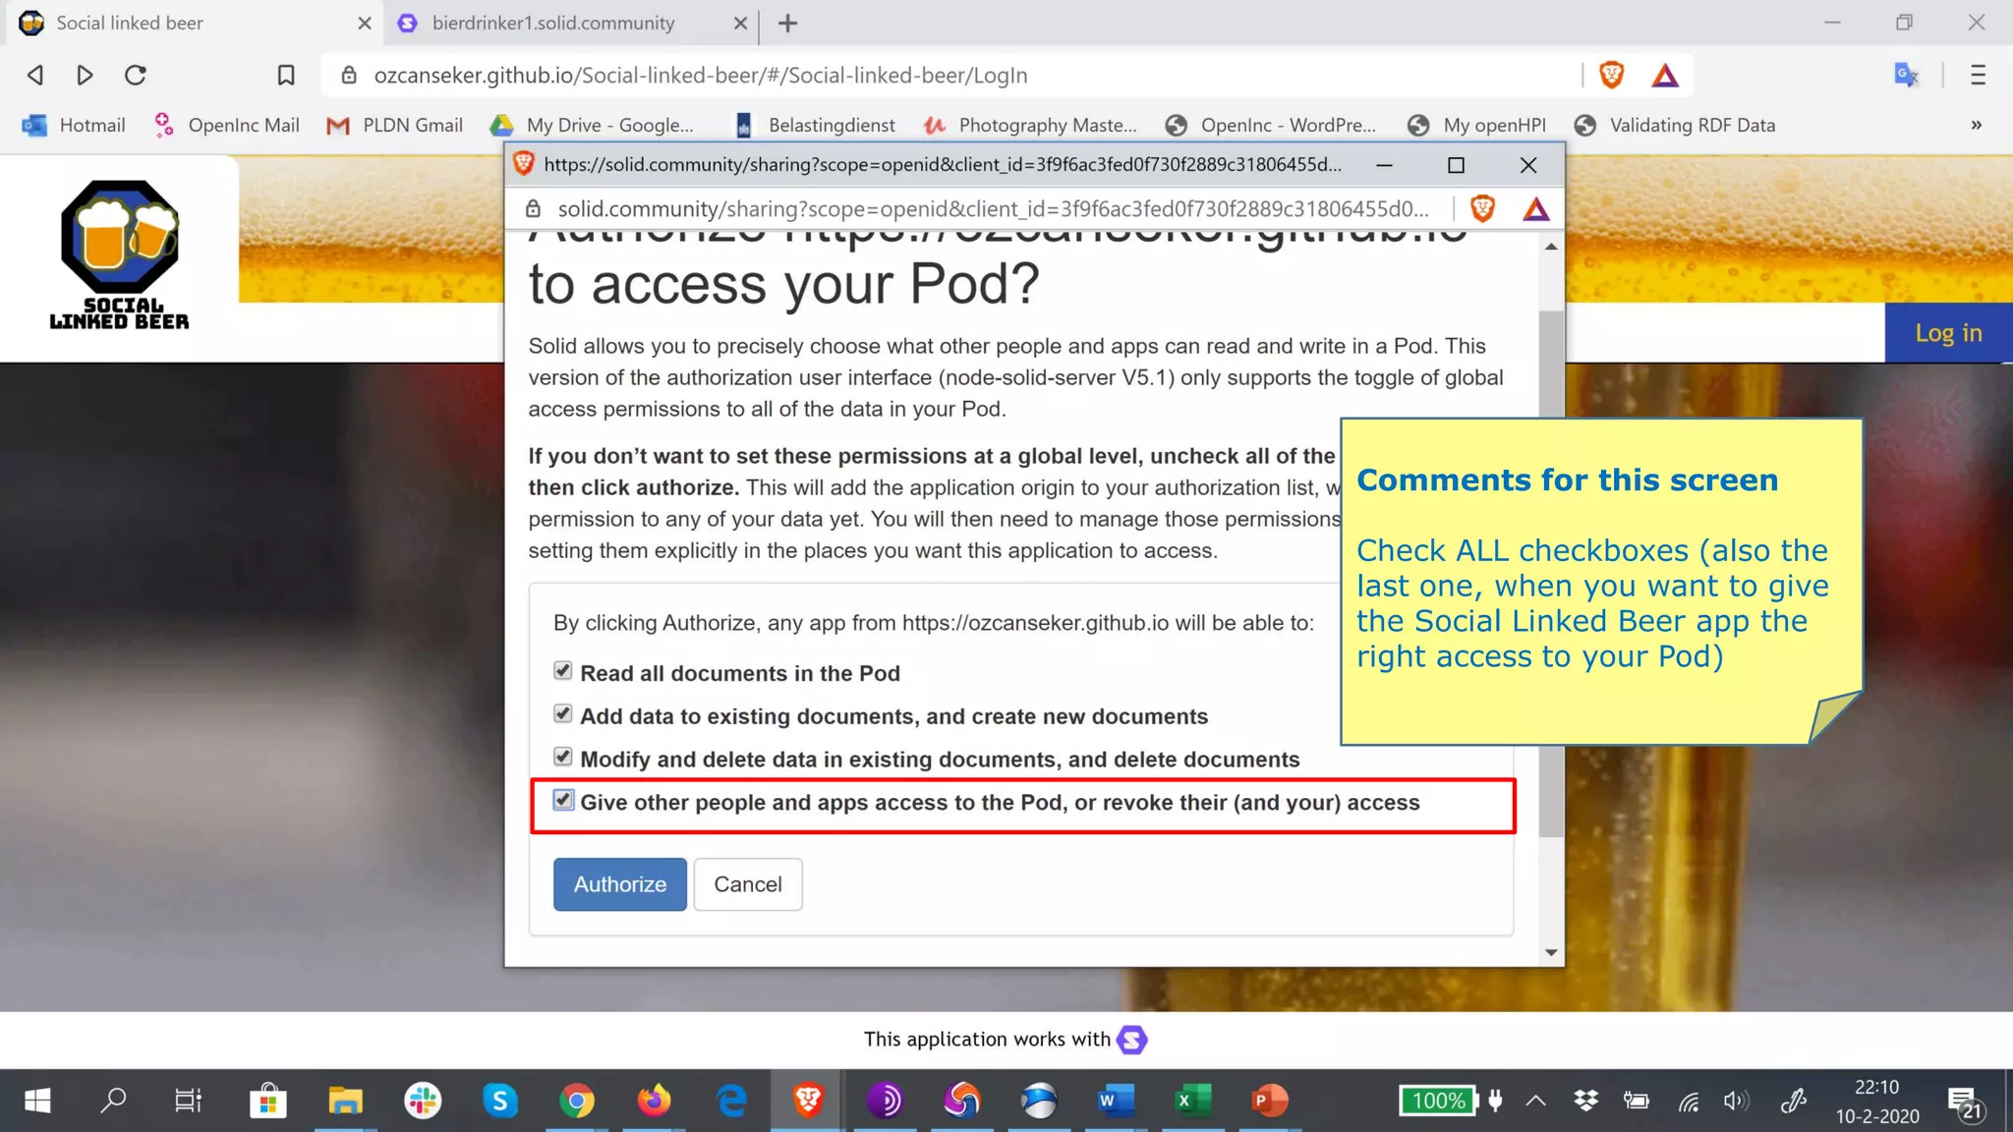
Task: Open the volume control
Action: tap(1736, 1101)
